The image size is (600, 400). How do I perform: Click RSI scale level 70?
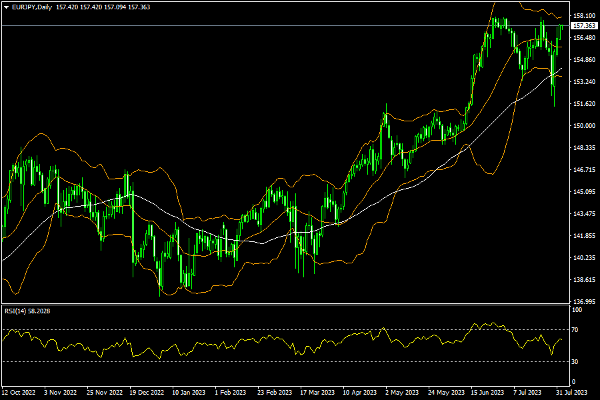pos(575,329)
